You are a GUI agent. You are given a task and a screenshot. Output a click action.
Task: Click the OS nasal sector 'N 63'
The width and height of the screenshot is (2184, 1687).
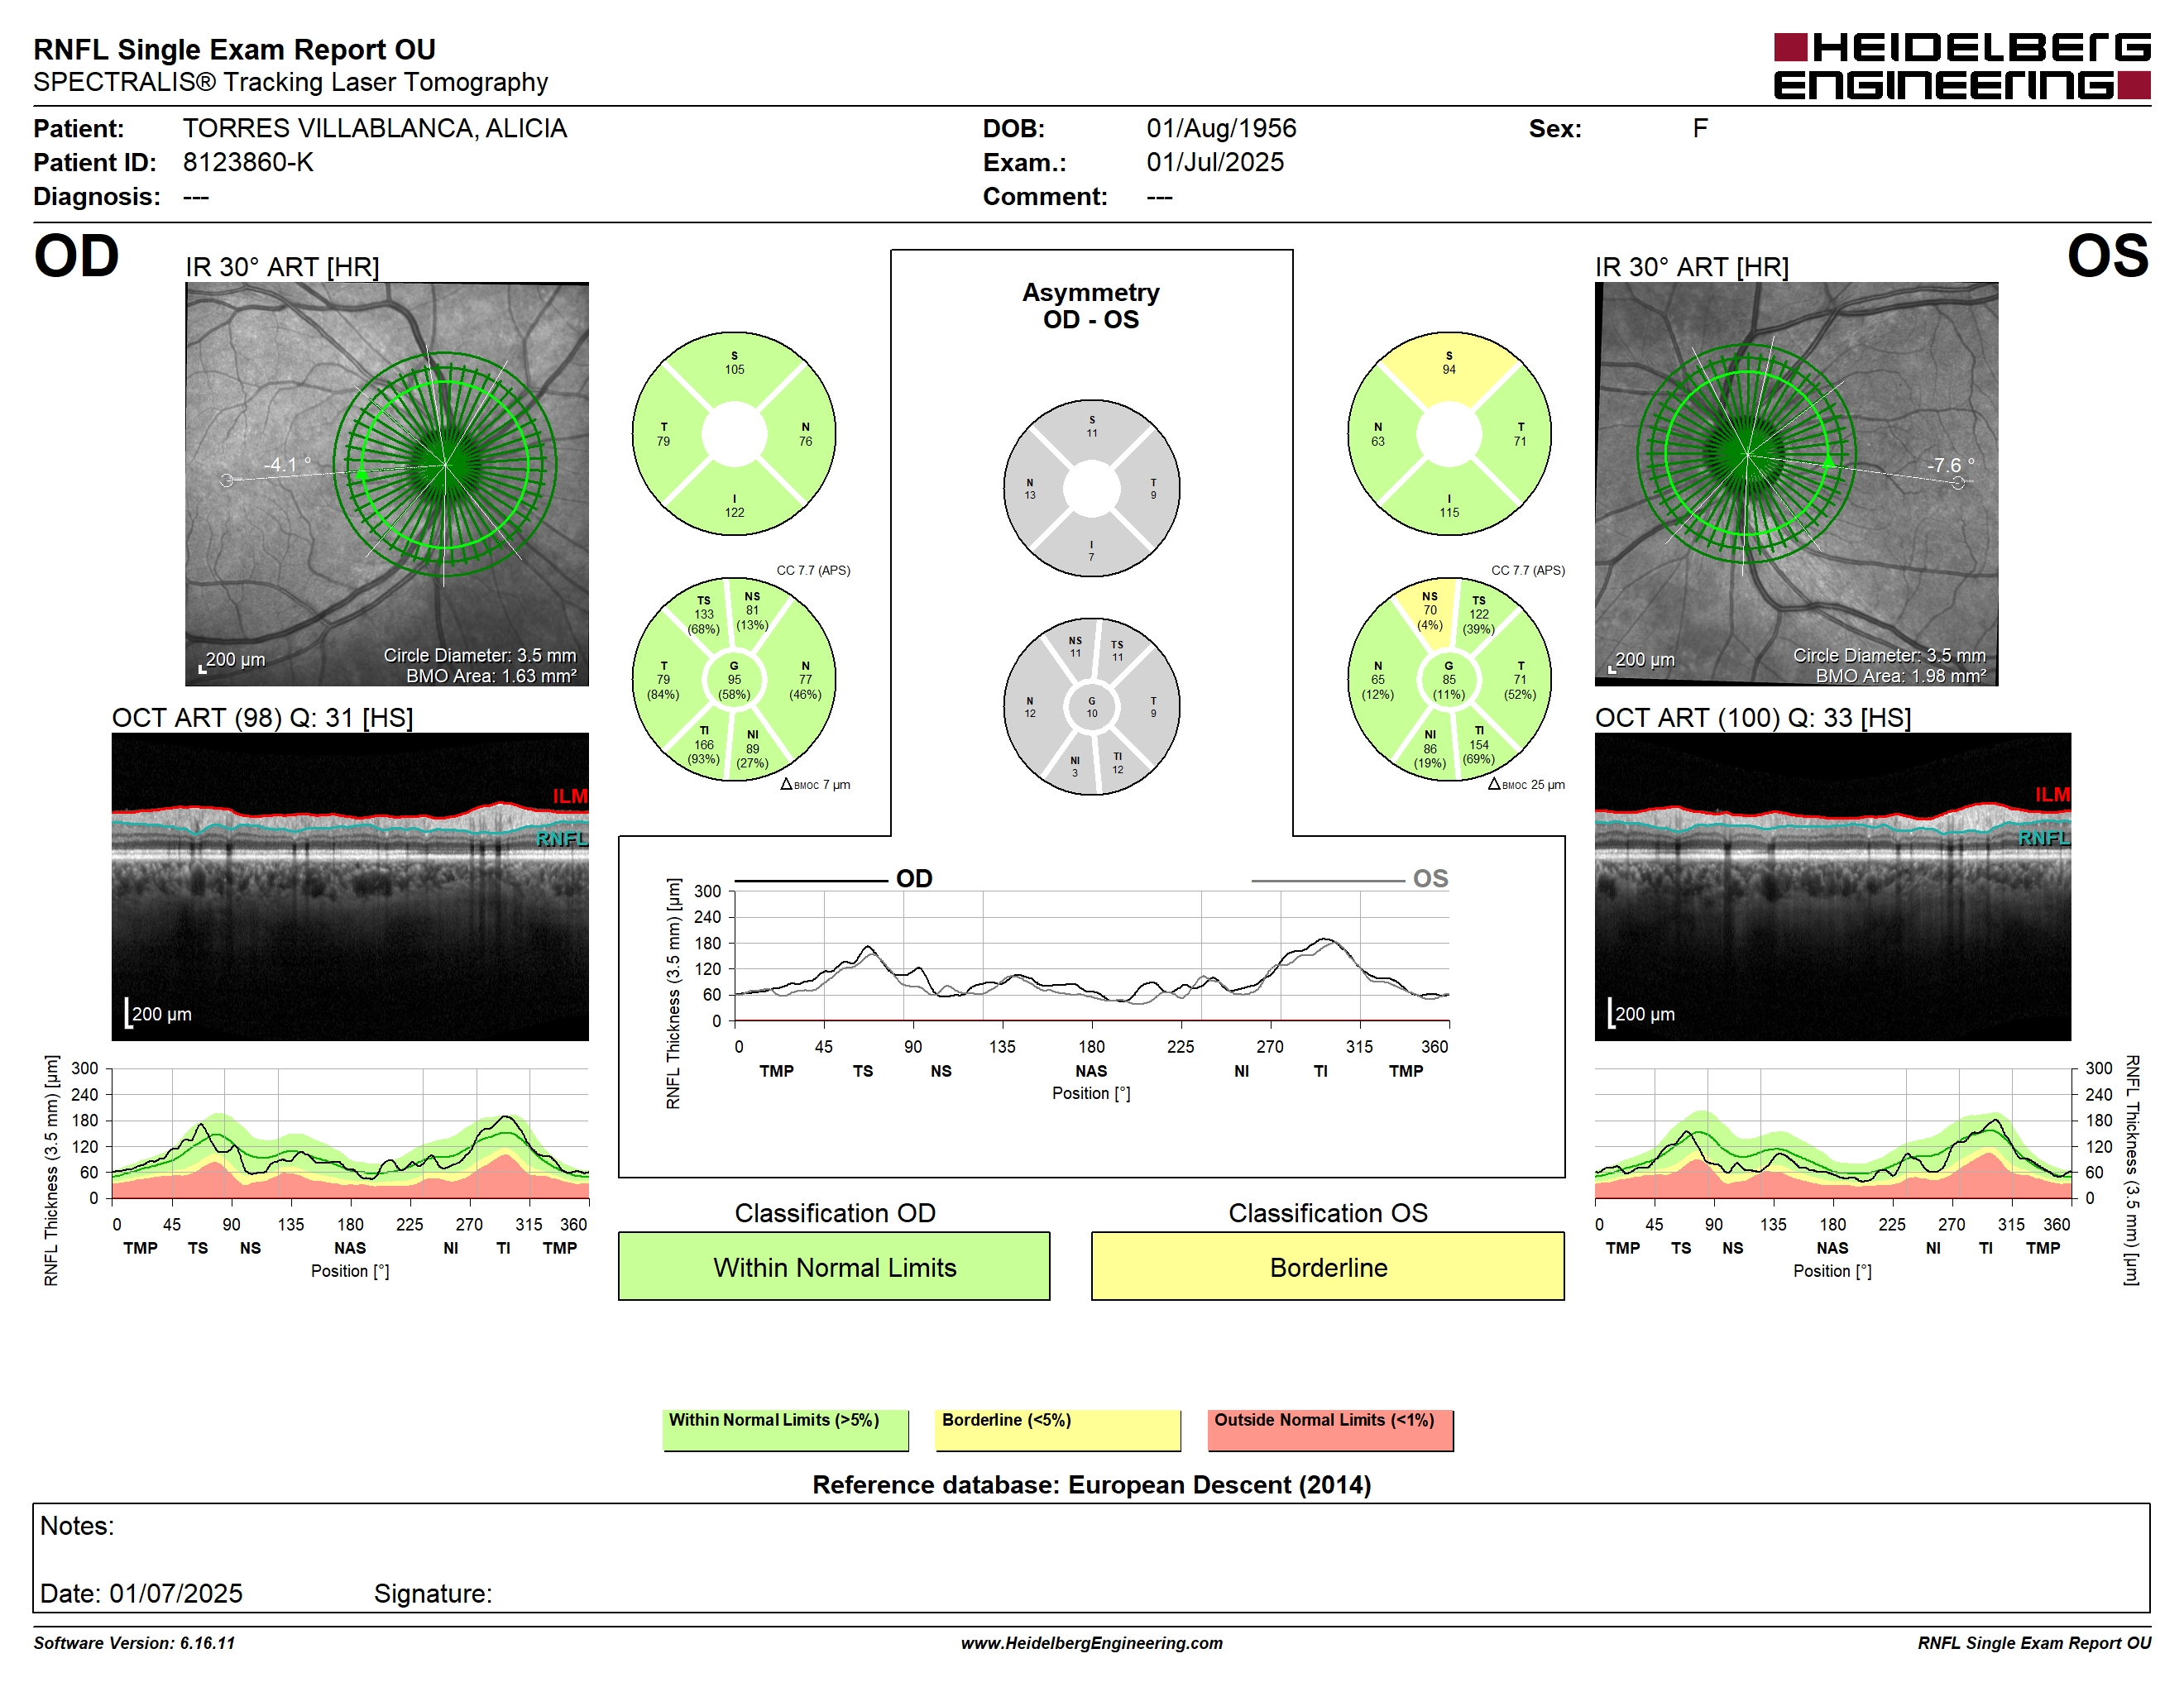[1378, 434]
